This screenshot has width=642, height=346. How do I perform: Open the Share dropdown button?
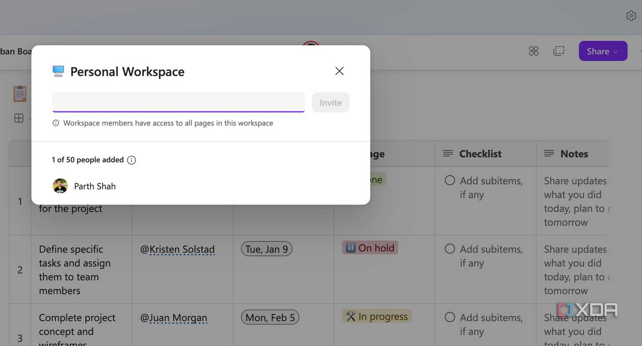pyautogui.click(x=603, y=51)
